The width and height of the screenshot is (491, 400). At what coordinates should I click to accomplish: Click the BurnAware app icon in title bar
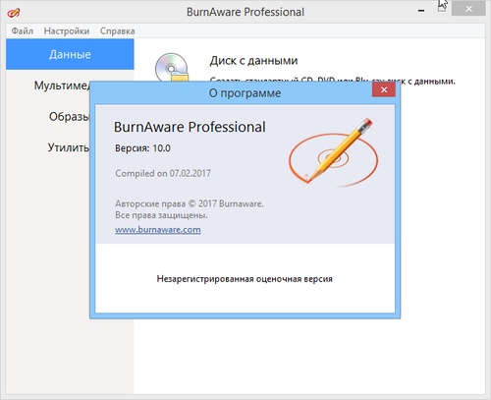pos(14,13)
